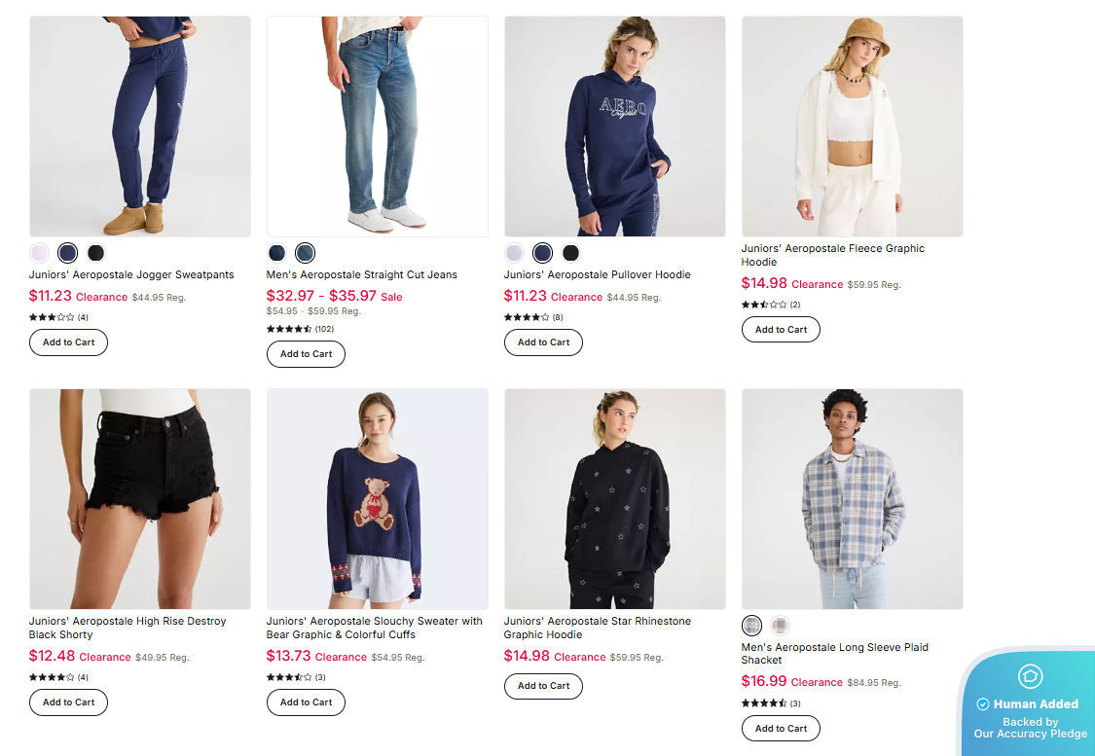Click the Human Added accuracy pledge badge
The height and width of the screenshot is (756, 1095).
click(1030, 702)
